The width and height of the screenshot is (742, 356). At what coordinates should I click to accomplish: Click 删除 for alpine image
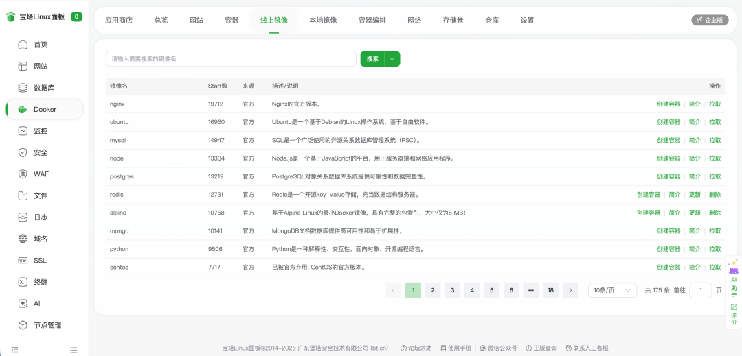[715, 213]
